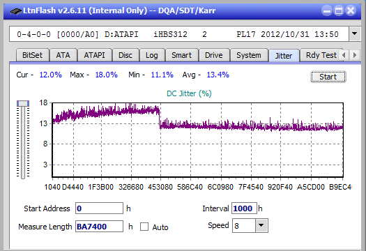Click the x-axis label 453080

pos(160,187)
